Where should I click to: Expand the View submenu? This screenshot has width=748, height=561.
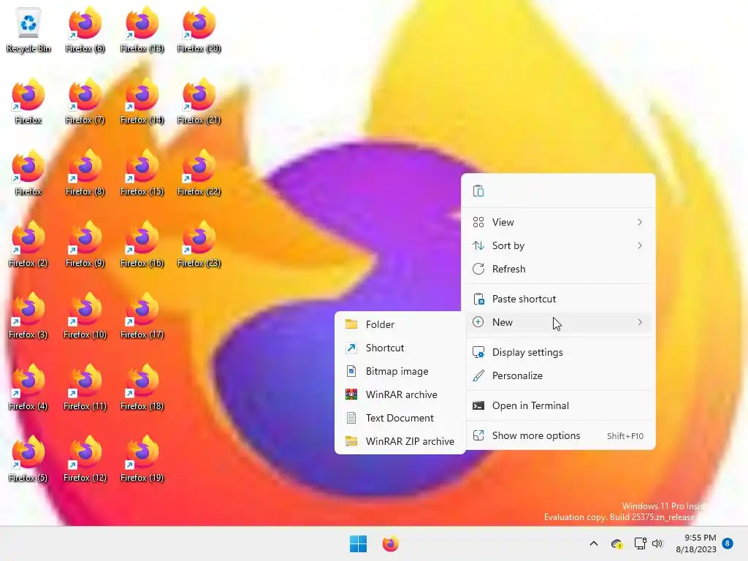557,222
